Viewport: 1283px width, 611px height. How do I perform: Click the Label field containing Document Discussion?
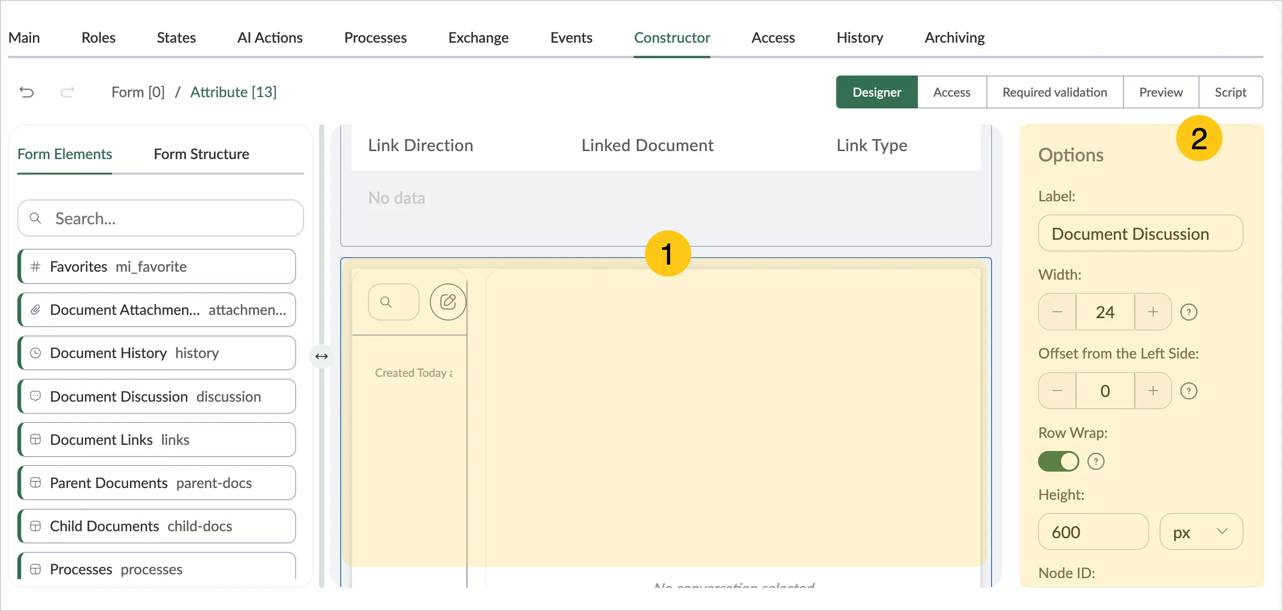tap(1140, 234)
